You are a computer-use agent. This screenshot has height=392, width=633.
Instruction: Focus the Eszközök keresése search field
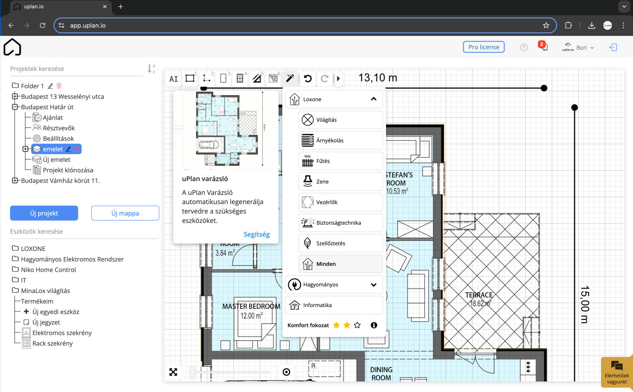(84, 231)
